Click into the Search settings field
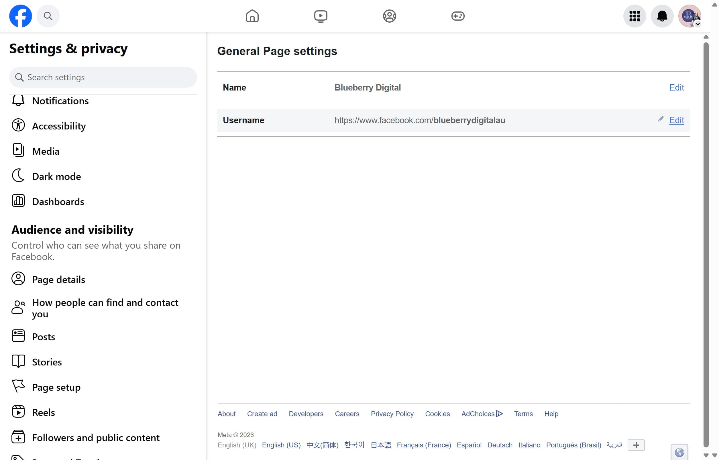The image size is (719, 460). pos(103,77)
